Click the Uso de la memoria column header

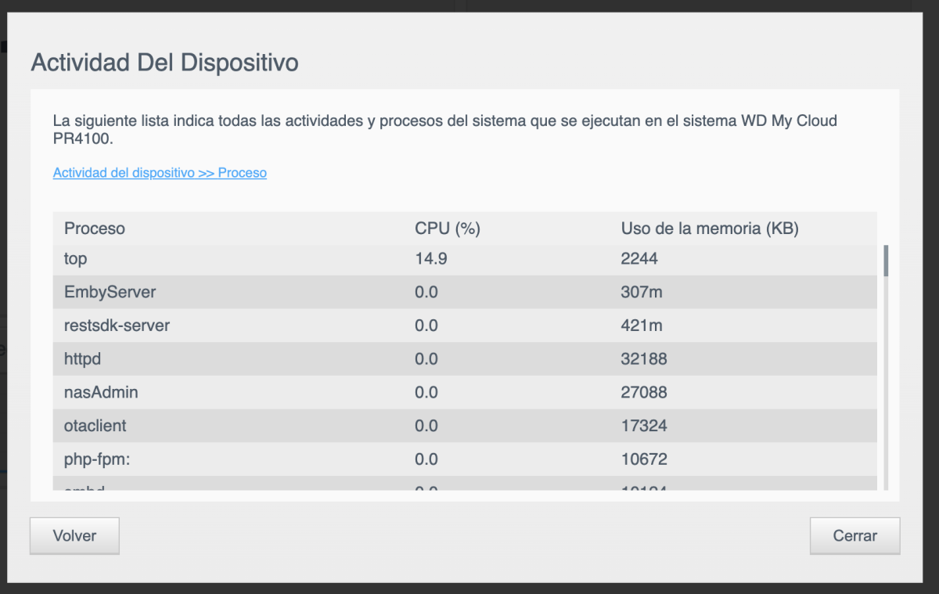click(x=709, y=229)
